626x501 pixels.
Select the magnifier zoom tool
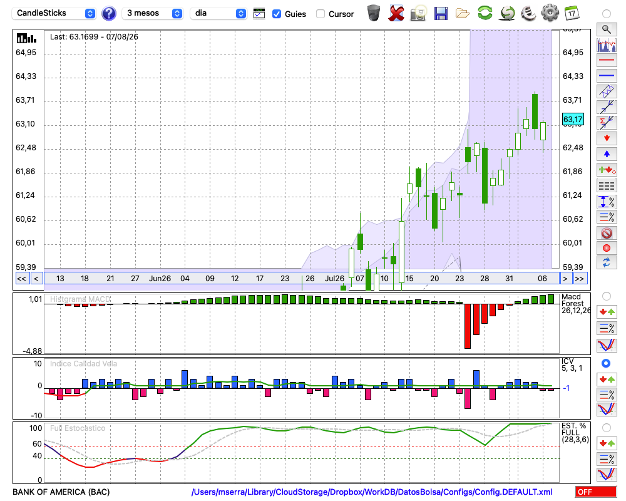click(607, 29)
